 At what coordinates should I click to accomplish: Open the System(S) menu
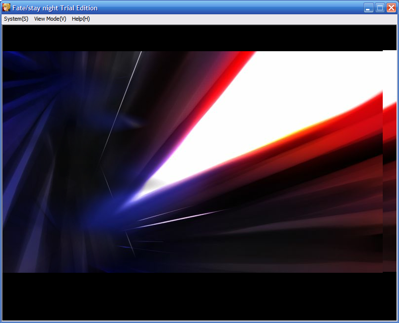[x=16, y=19]
